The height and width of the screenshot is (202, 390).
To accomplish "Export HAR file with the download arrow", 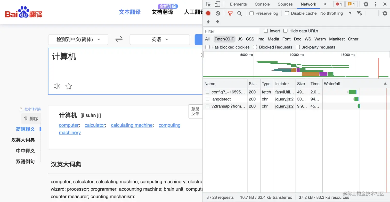I will [x=217, y=22].
